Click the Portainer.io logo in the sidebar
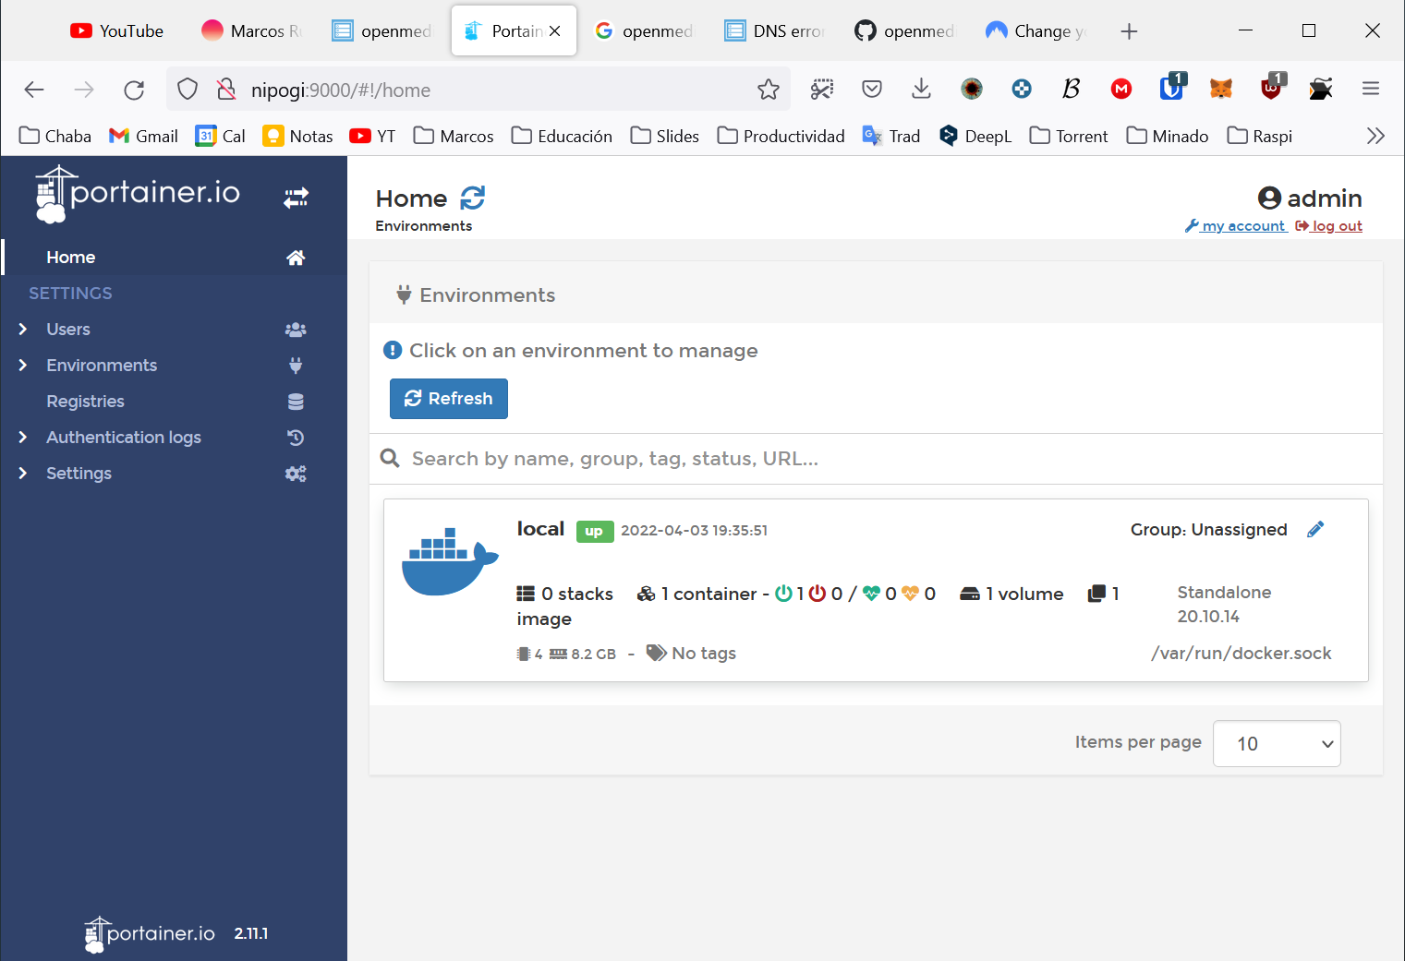1405x961 pixels. pyautogui.click(x=139, y=194)
